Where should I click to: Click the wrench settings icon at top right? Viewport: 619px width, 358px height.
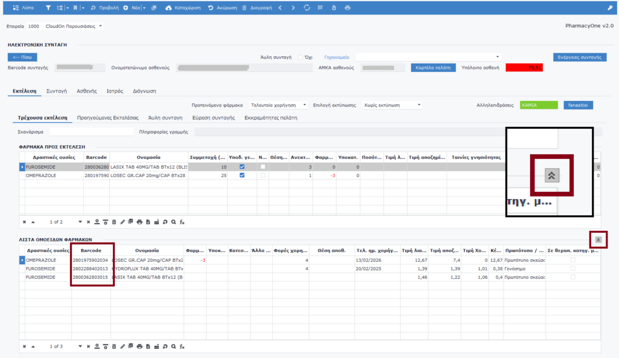point(609,8)
